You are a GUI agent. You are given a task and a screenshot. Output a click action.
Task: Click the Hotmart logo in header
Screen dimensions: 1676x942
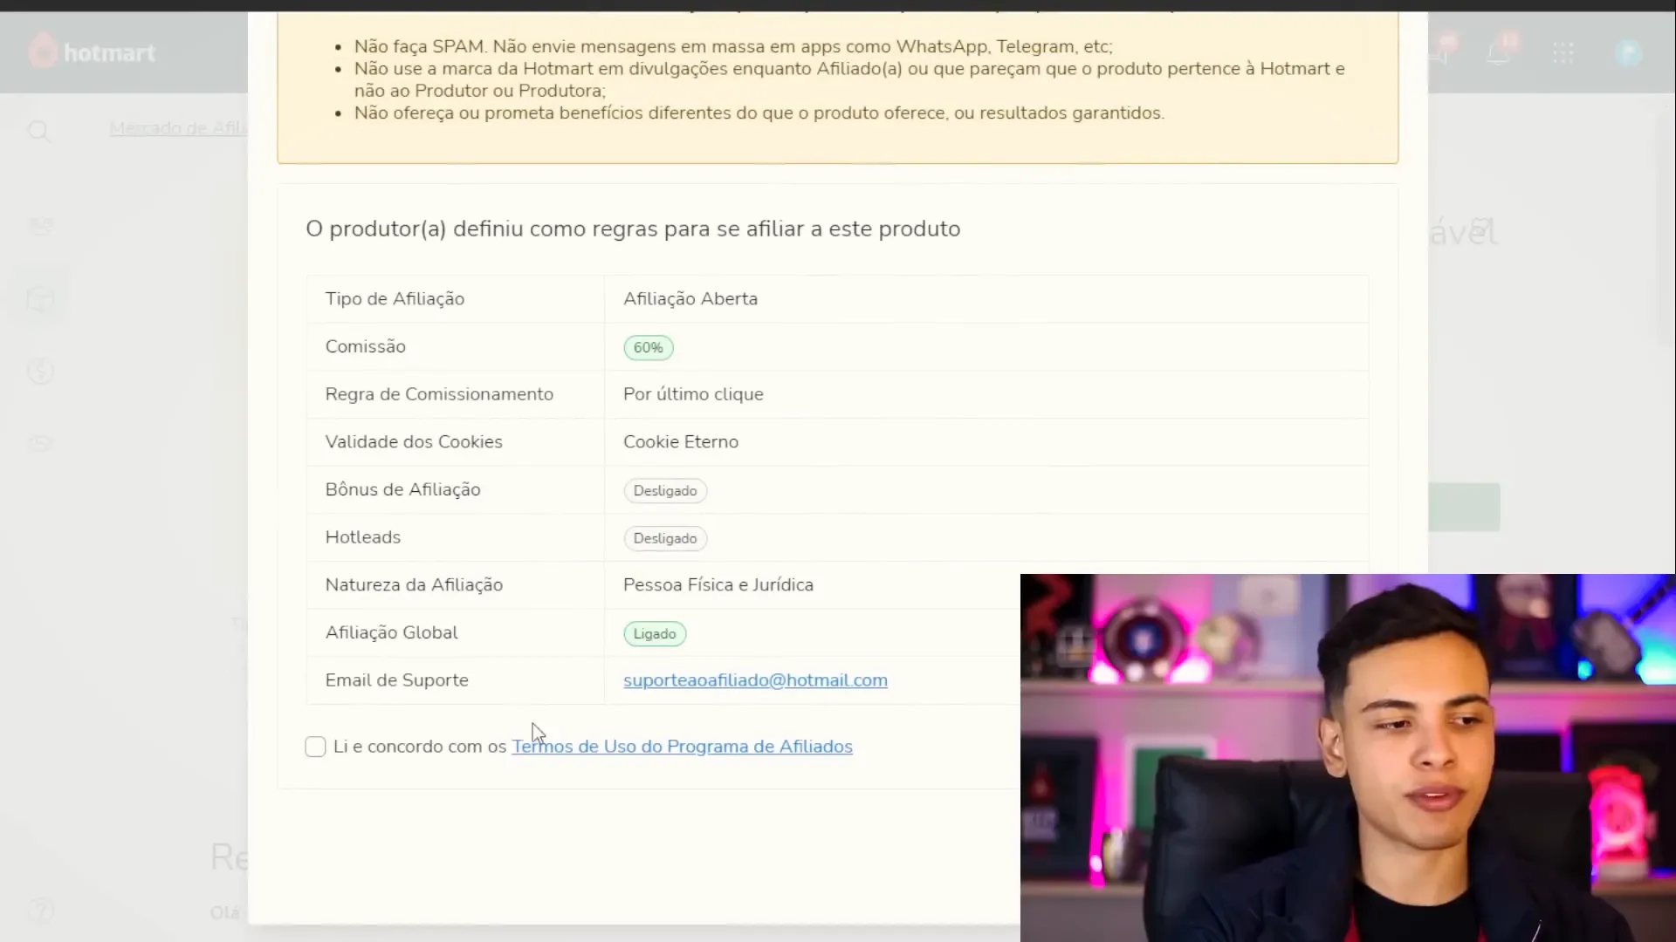pos(92,52)
